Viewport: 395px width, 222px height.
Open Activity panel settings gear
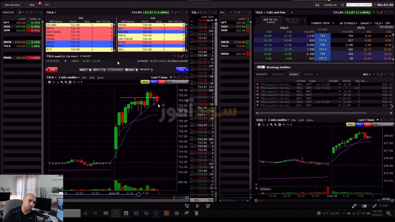(378, 74)
